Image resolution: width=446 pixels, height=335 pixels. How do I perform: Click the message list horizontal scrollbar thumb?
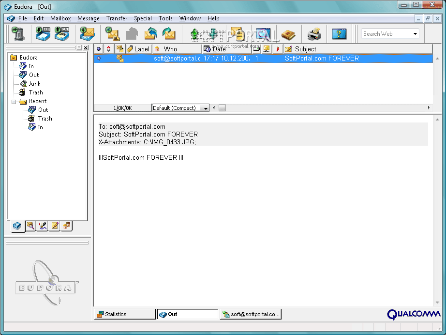point(222,108)
